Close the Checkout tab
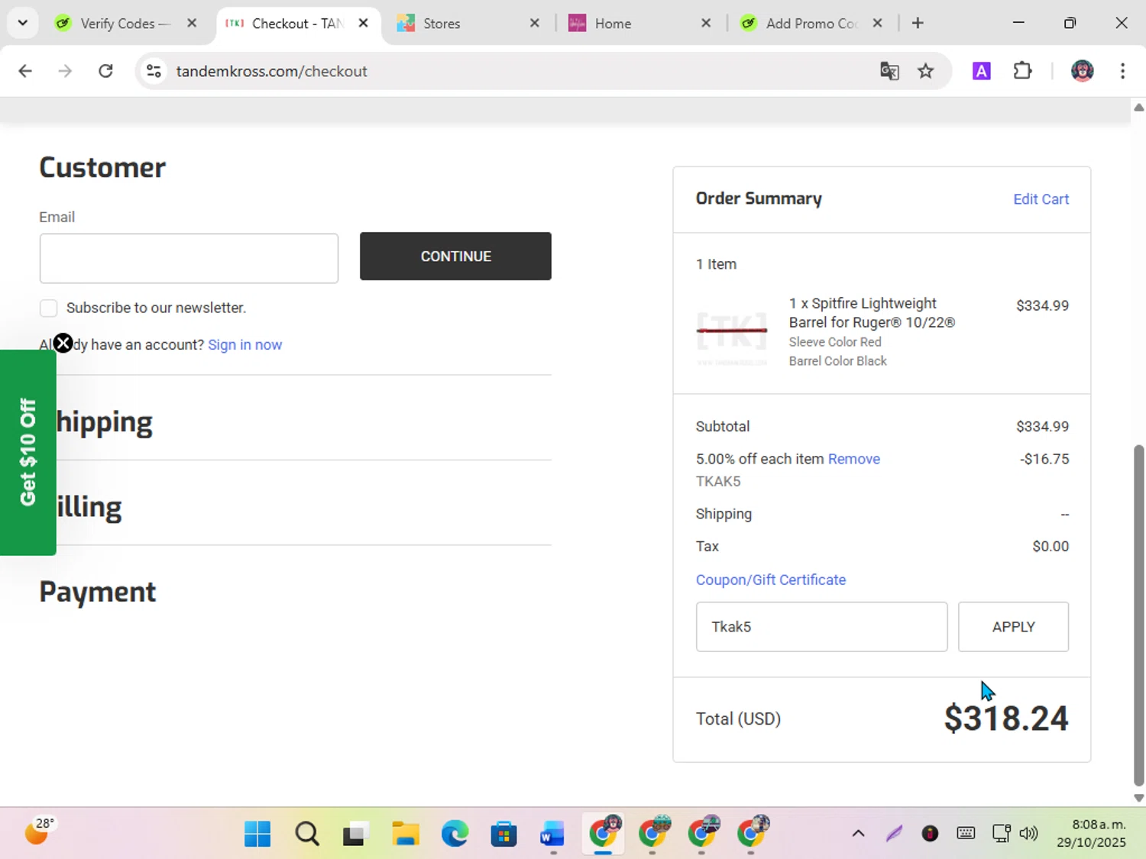The height and width of the screenshot is (859, 1146). click(364, 23)
